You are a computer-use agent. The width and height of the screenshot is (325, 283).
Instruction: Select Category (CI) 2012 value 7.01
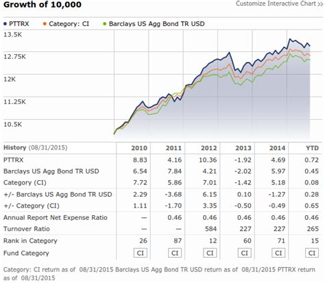click(x=209, y=183)
